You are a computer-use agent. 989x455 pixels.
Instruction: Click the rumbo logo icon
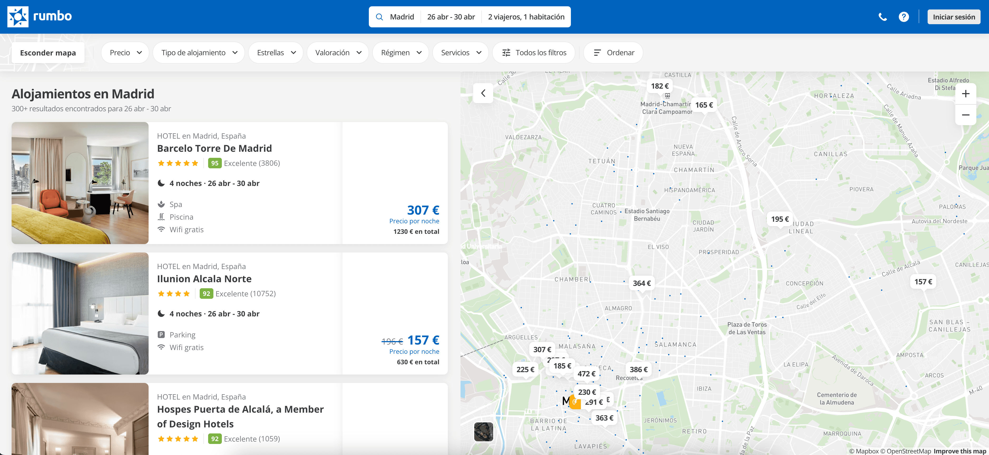[x=18, y=17]
